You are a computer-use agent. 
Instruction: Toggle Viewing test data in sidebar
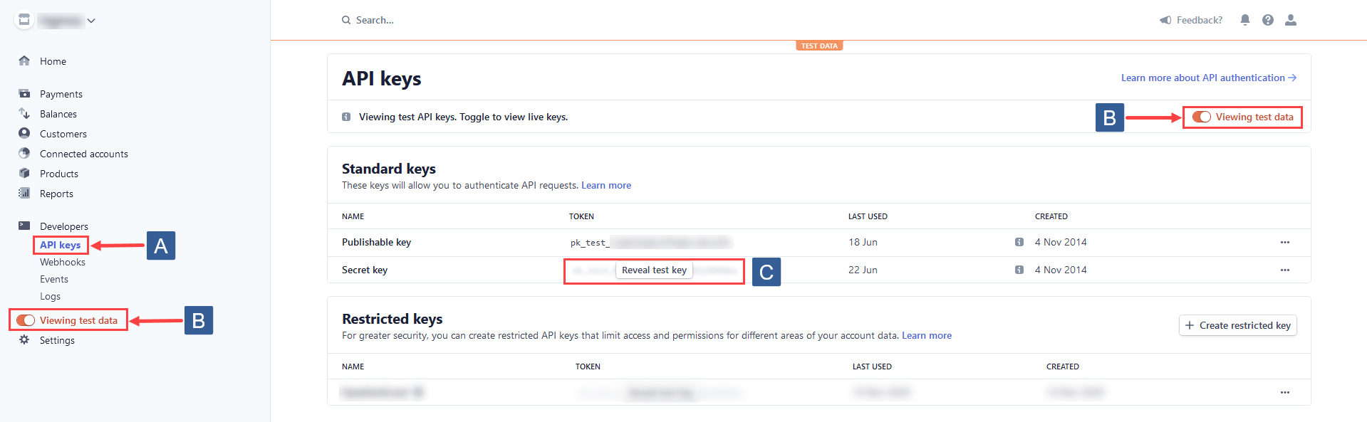click(26, 320)
